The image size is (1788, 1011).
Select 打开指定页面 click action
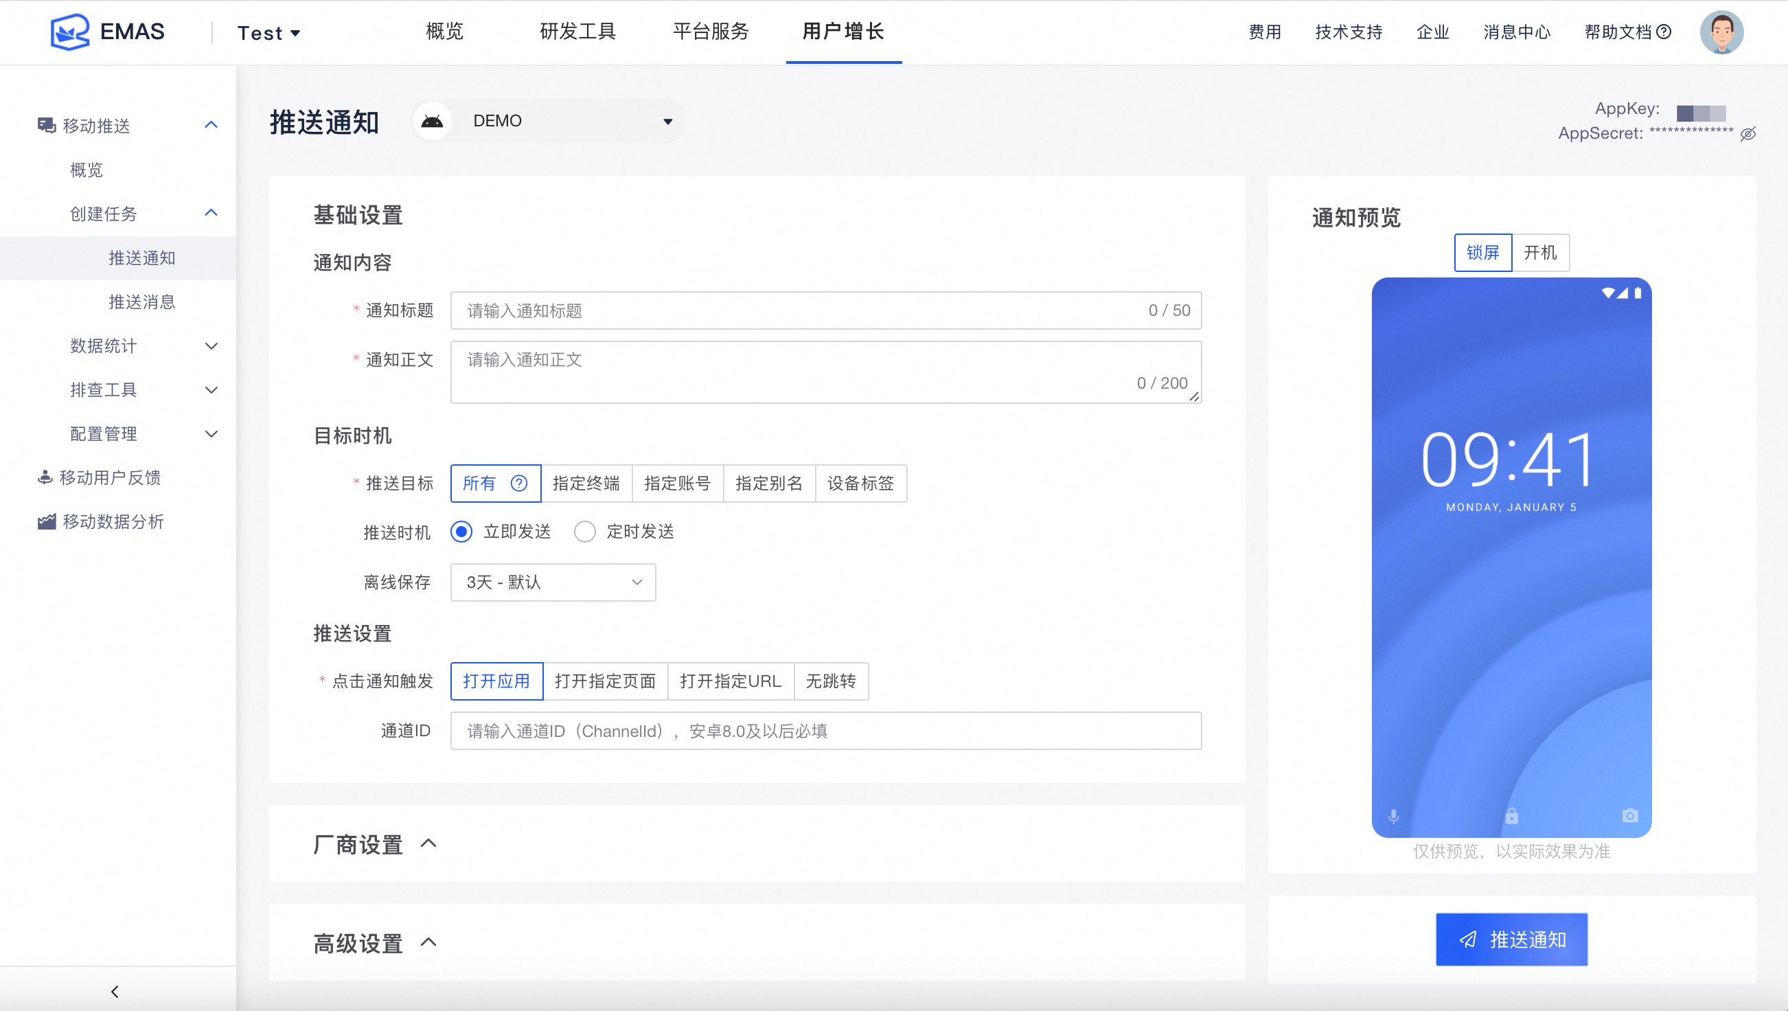tap(605, 681)
